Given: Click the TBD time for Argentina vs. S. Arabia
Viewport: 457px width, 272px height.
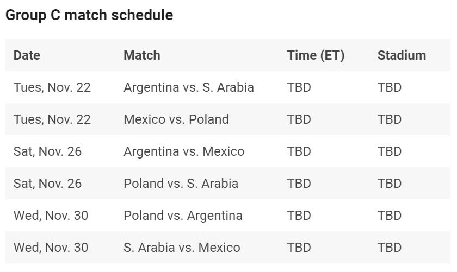Looking at the screenshot, I should 299,87.
